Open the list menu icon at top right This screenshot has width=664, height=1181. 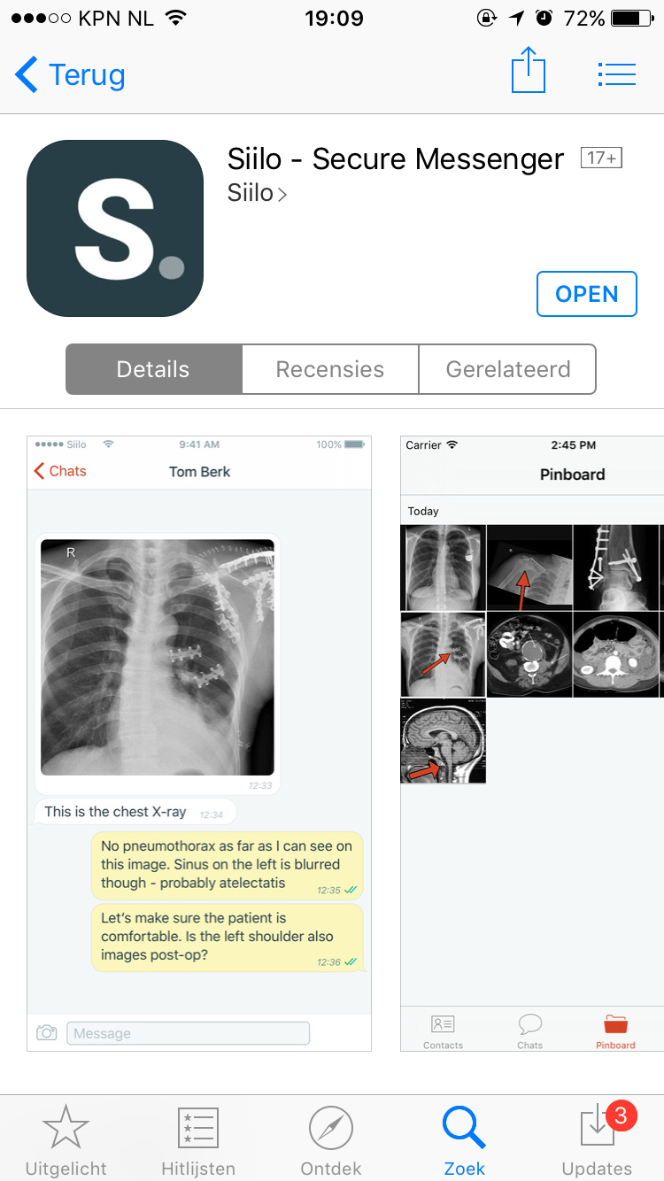click(x=617, y=74)
